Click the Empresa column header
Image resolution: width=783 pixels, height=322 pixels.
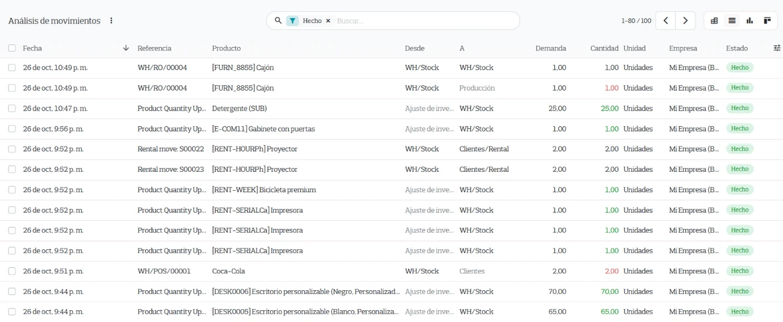click(x=683, y=48)
